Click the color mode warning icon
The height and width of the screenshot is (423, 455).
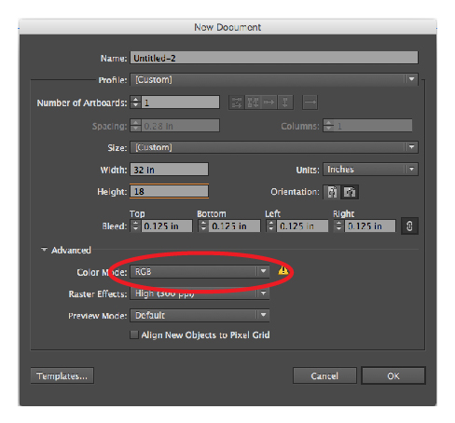283,270
